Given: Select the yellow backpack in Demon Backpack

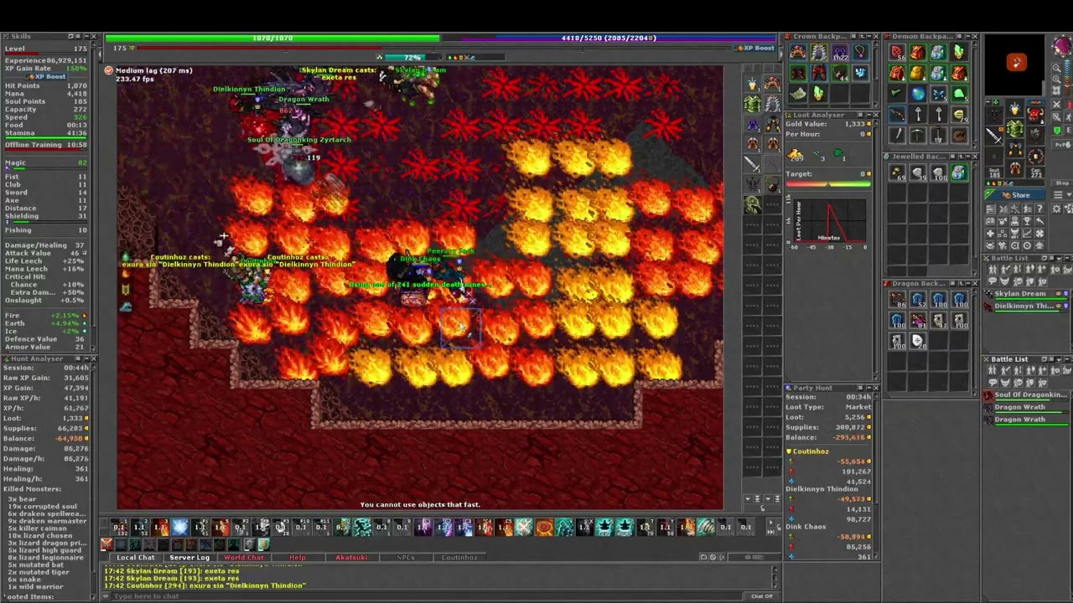Looking at the screenshot, I should coord(918,73).
